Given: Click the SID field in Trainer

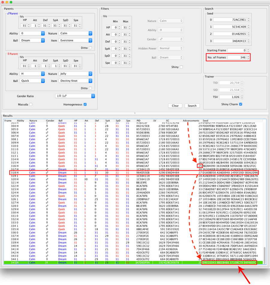Looking at the screenshot, I should (230, 90).
